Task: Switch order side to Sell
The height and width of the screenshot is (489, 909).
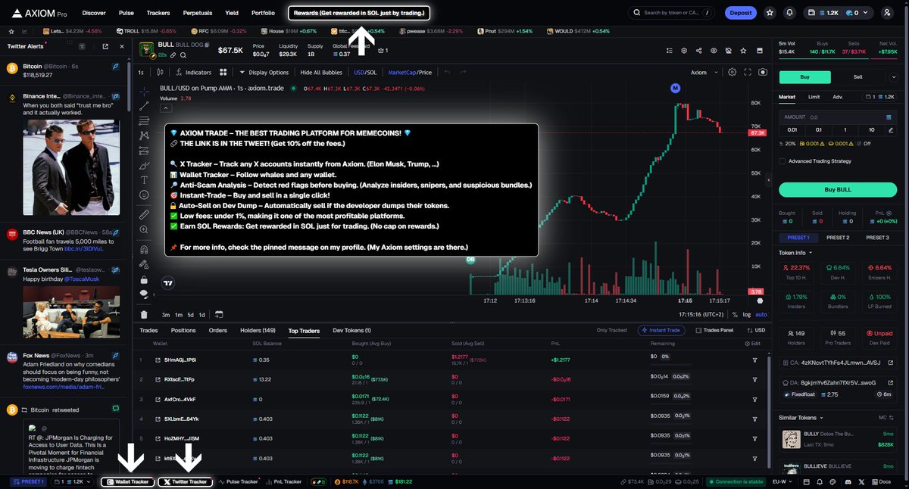Action: (x=857, y=76)
